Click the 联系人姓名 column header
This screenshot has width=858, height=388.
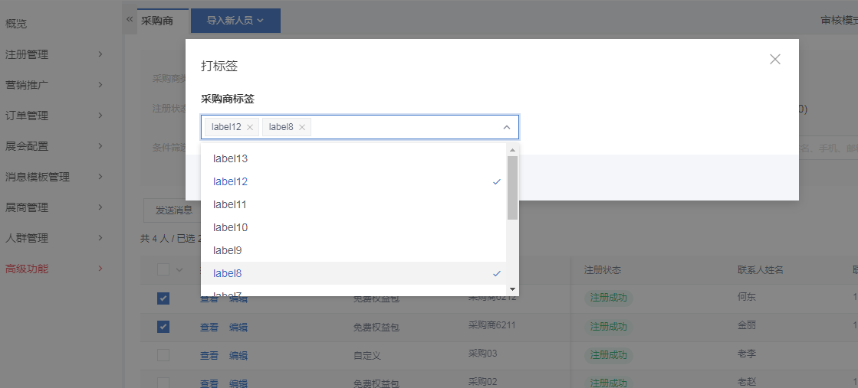coord(761,270)
